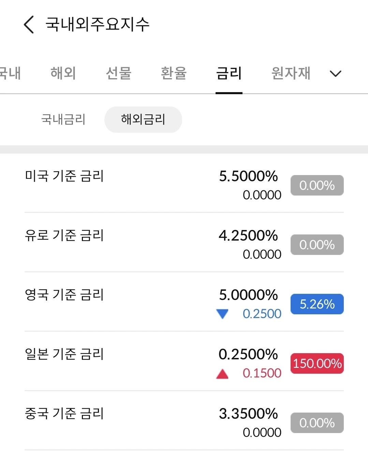Select the 금리 tab
Screen dimensions: 368x460
229,73
